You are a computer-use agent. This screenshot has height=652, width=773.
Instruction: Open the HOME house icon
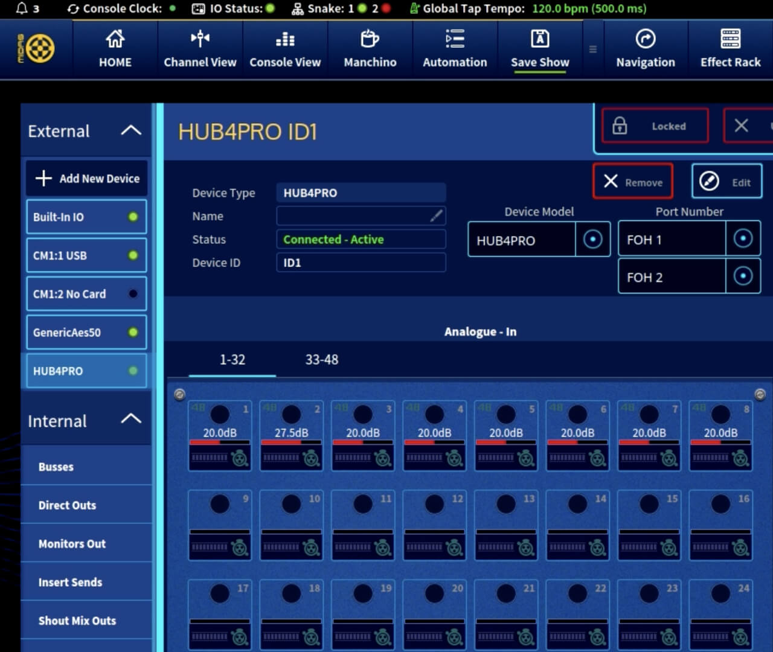pyautogui.click(x=115, y=40)
